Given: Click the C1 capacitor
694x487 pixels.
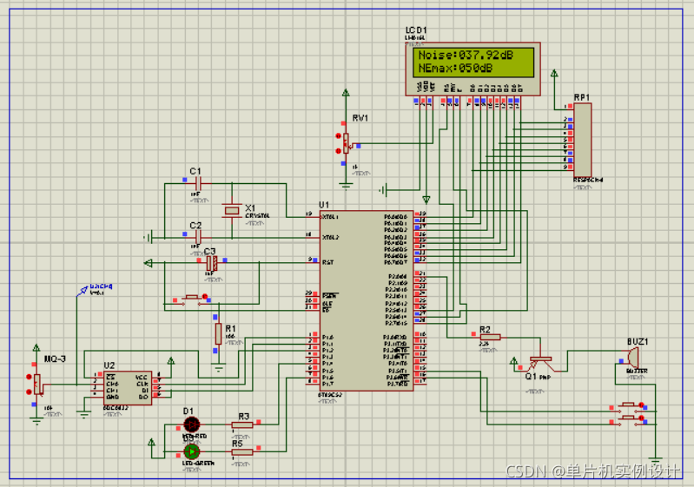Looking at the screenshot, I should (197, 184).
